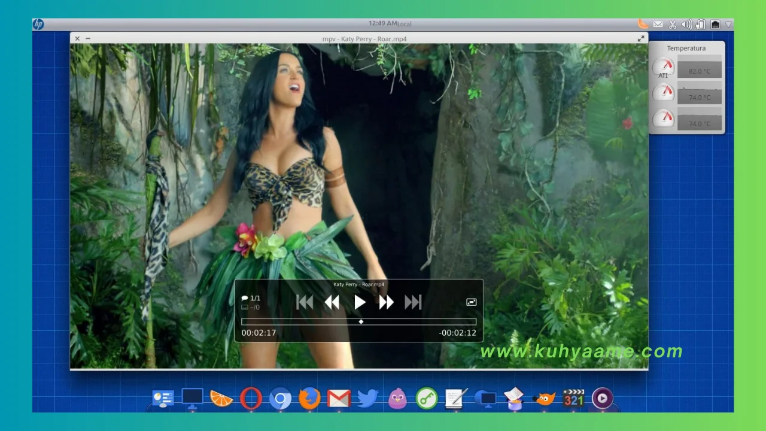This screenshot has height=431, width=766.
Task: Click the ATI temperature gauge
Action: pos(663,68)
